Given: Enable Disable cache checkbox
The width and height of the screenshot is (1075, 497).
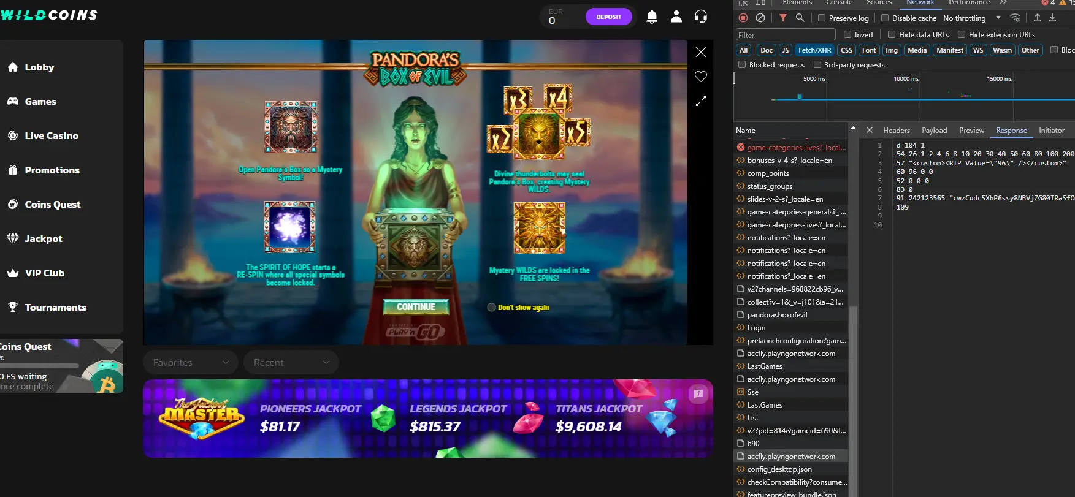Looking at the screenshot, I should click(x=885, y=18).
